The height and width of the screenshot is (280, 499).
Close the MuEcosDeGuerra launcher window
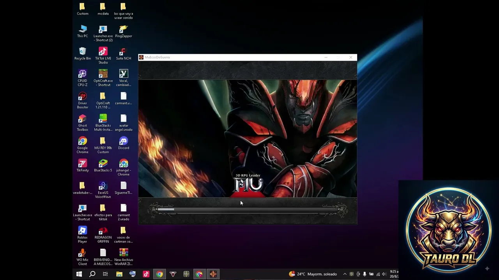350,58
